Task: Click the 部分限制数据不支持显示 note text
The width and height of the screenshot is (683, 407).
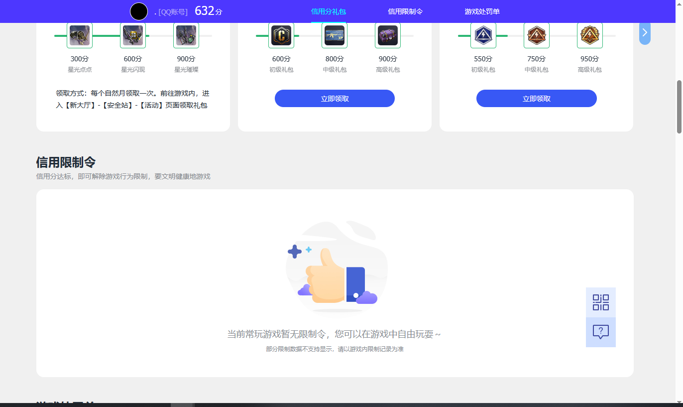Action: click(335, 349)
